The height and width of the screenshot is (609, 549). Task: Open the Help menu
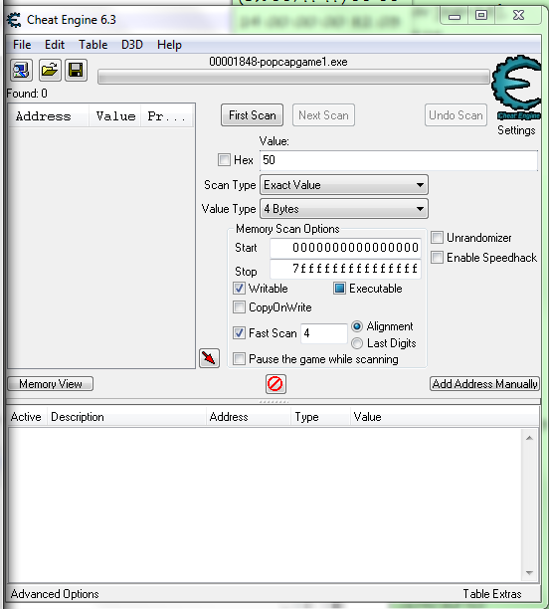click(x=169, y=45)
